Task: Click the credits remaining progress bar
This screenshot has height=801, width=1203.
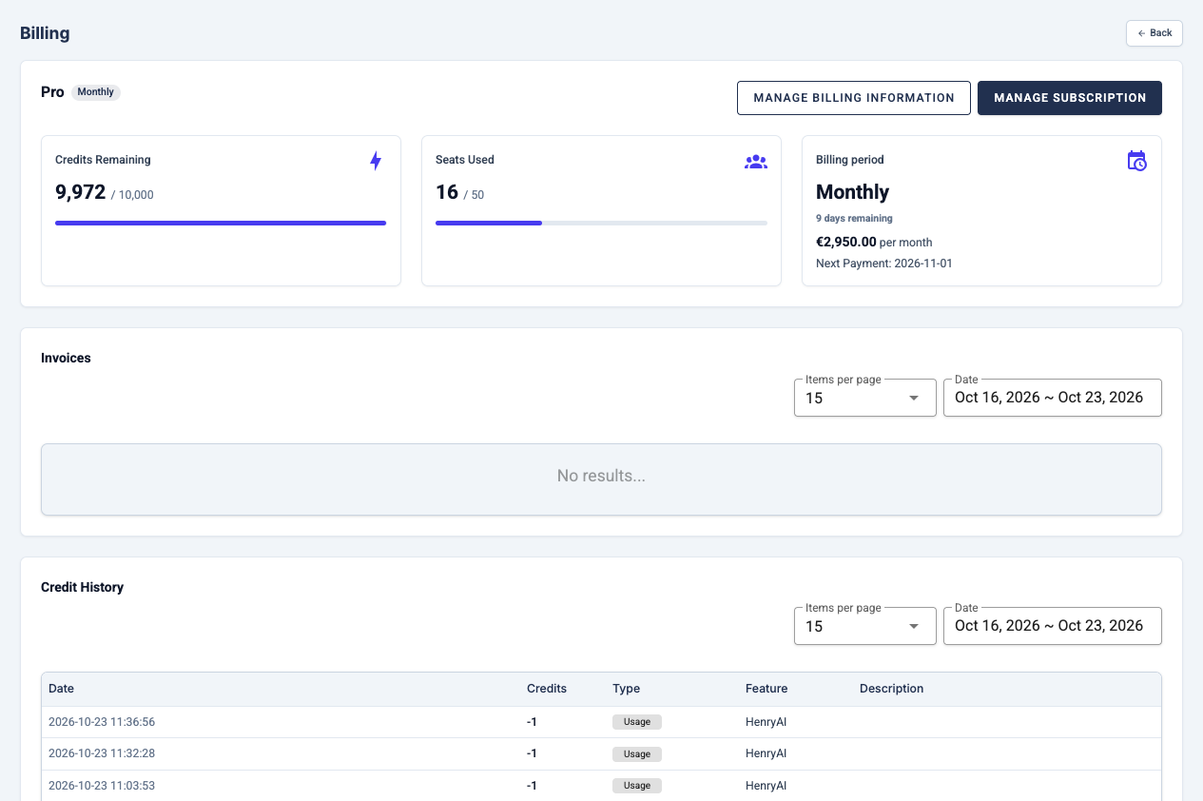Action: point(221,223)
